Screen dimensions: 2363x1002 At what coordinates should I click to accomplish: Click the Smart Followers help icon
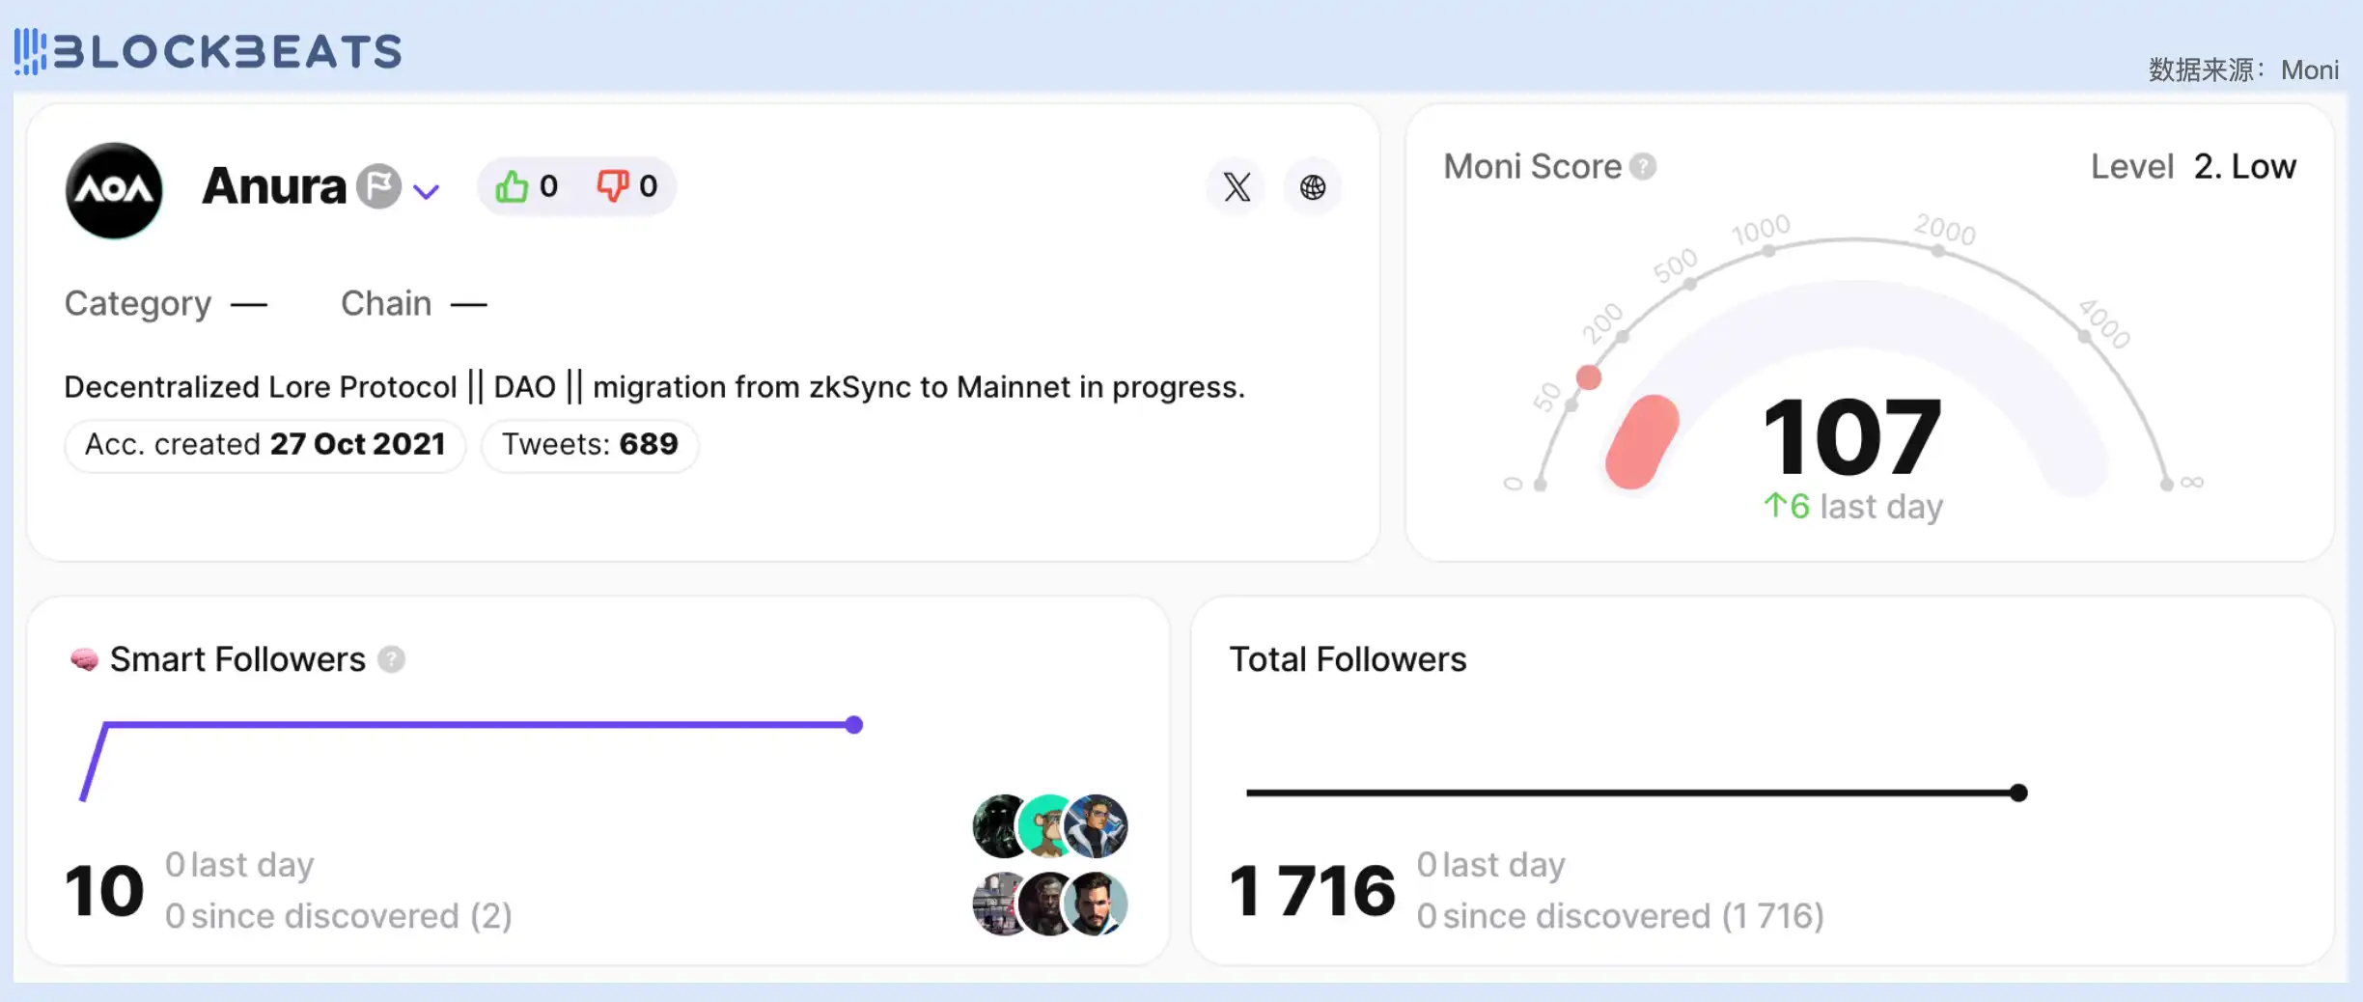pos(391,659)
